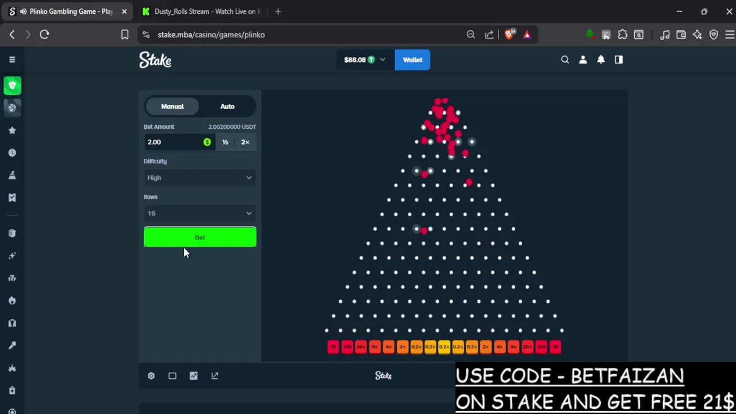The image size is (736, 414).
Task: Expand the Rows 16 dropdown
Action: [x=200, y=213]
